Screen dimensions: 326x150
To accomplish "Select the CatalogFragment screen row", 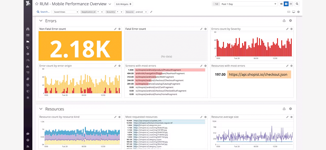I will [x=166, y=84].
